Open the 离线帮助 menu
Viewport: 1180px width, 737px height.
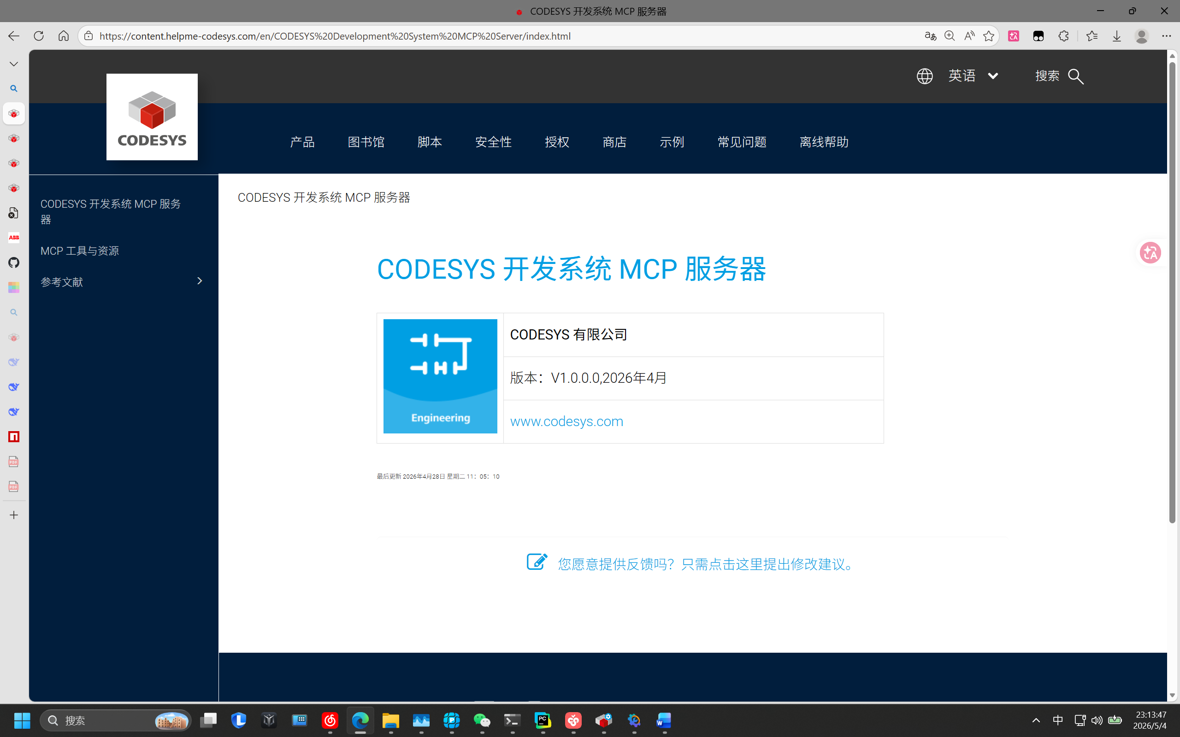coord(824,142)
